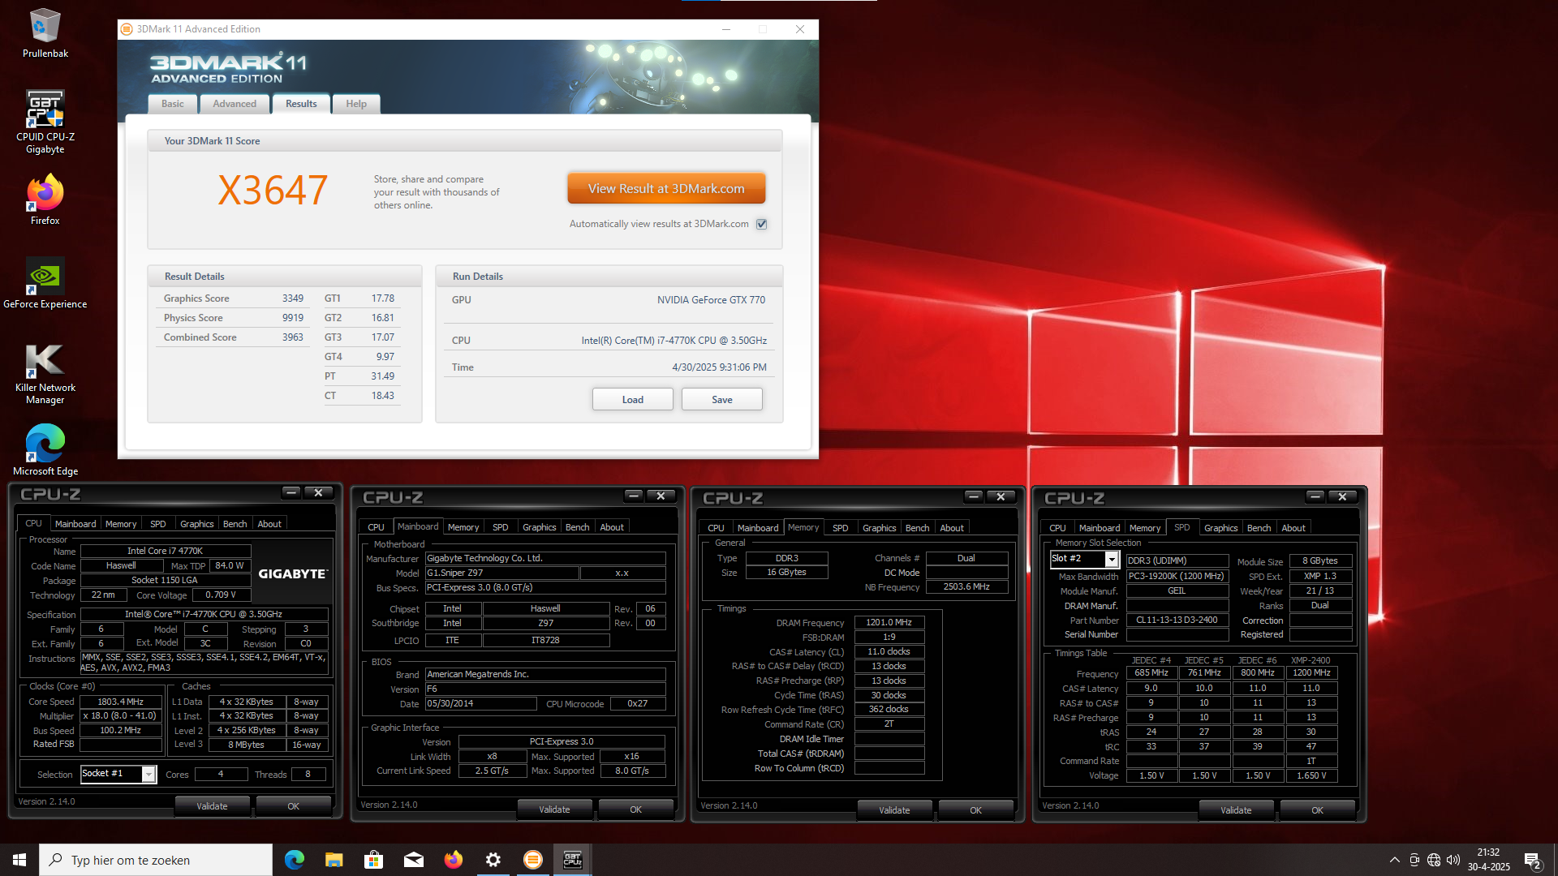1558x876 pixels.
Task: Click Save button in Run Details
Action: pos(722,399)
